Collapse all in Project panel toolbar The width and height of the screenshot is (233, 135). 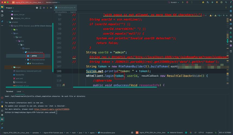44,8
